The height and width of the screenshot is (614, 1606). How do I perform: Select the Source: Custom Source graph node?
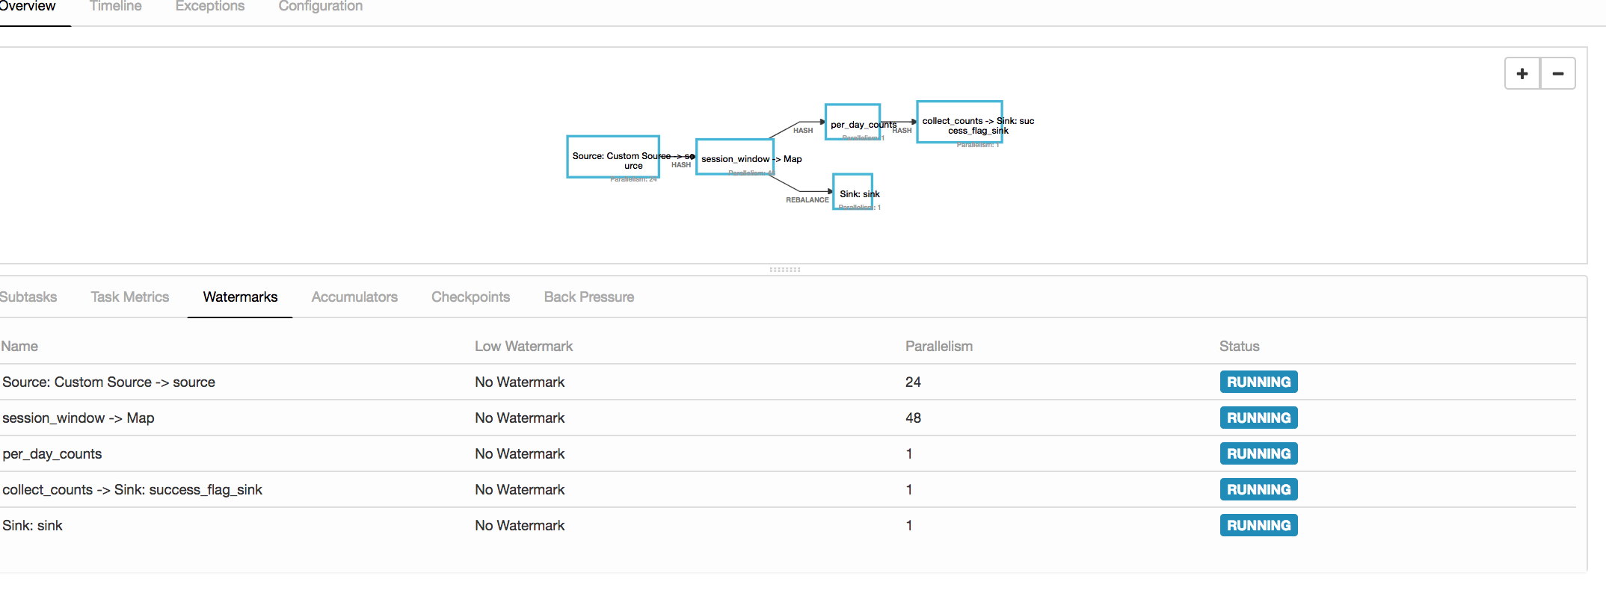tap(613, 157)
